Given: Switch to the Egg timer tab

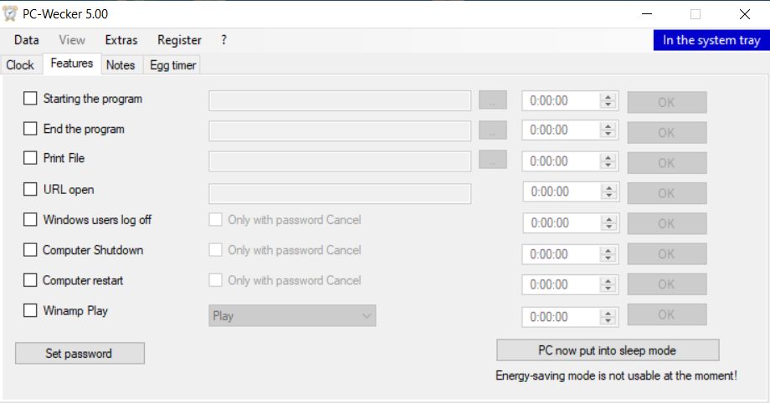Looking at the screenshot, I should pos(172,65).
